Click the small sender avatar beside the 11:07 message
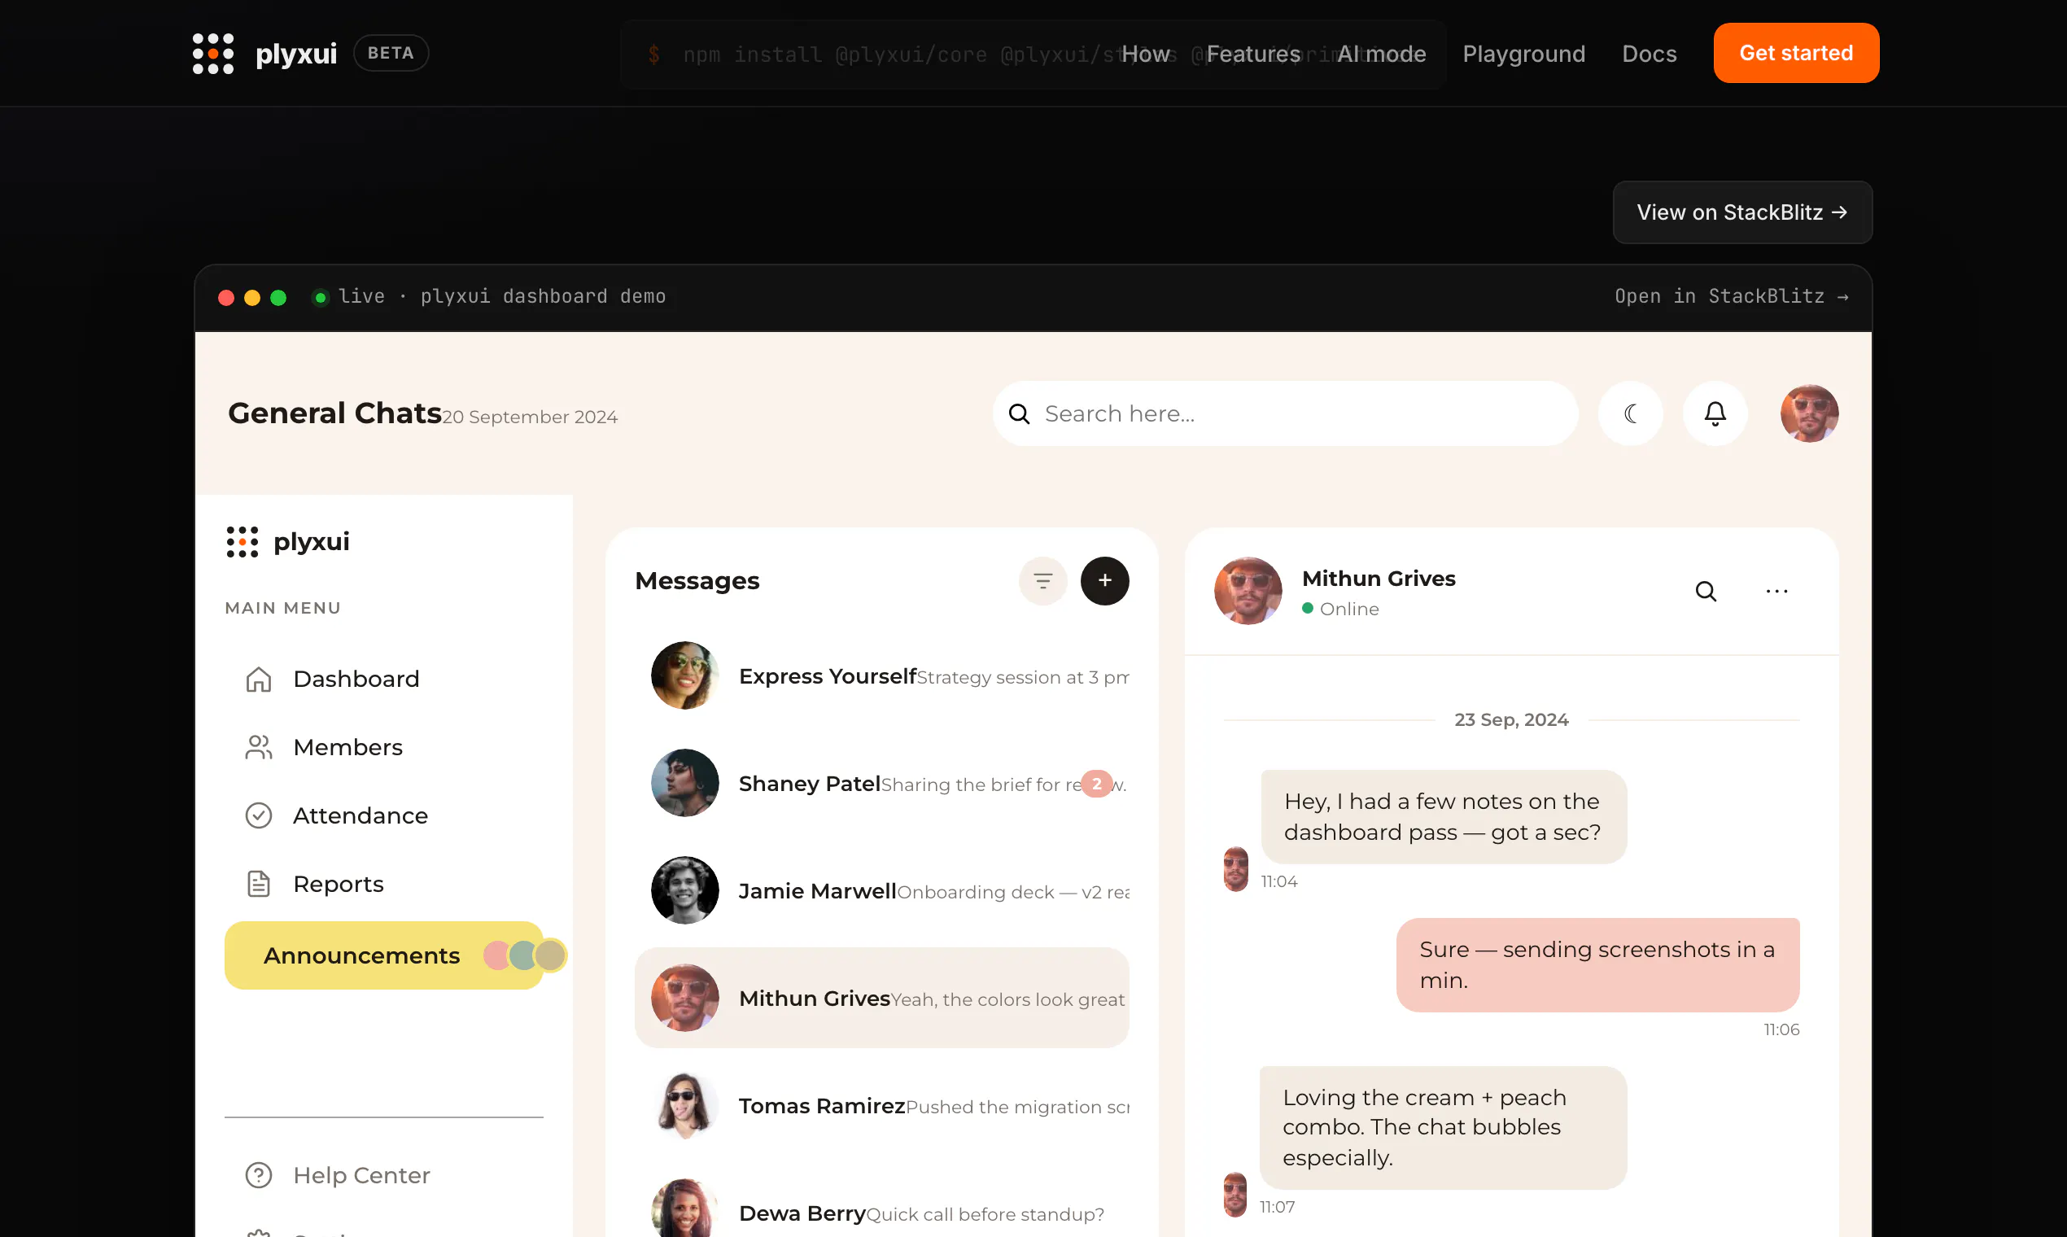The width and height of the screenshot is (2067, 1237). coord(1235,1195)
